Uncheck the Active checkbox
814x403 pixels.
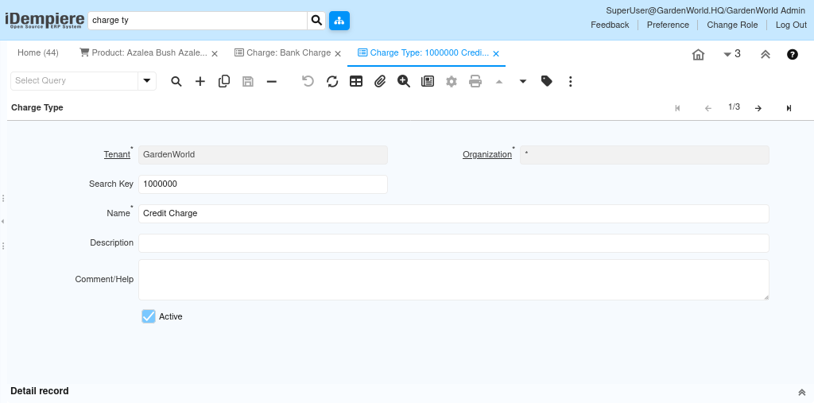149,316
